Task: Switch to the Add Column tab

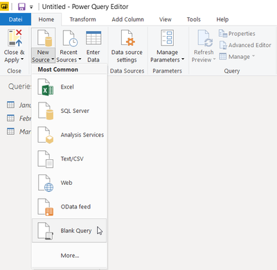Action: (127, 19)
